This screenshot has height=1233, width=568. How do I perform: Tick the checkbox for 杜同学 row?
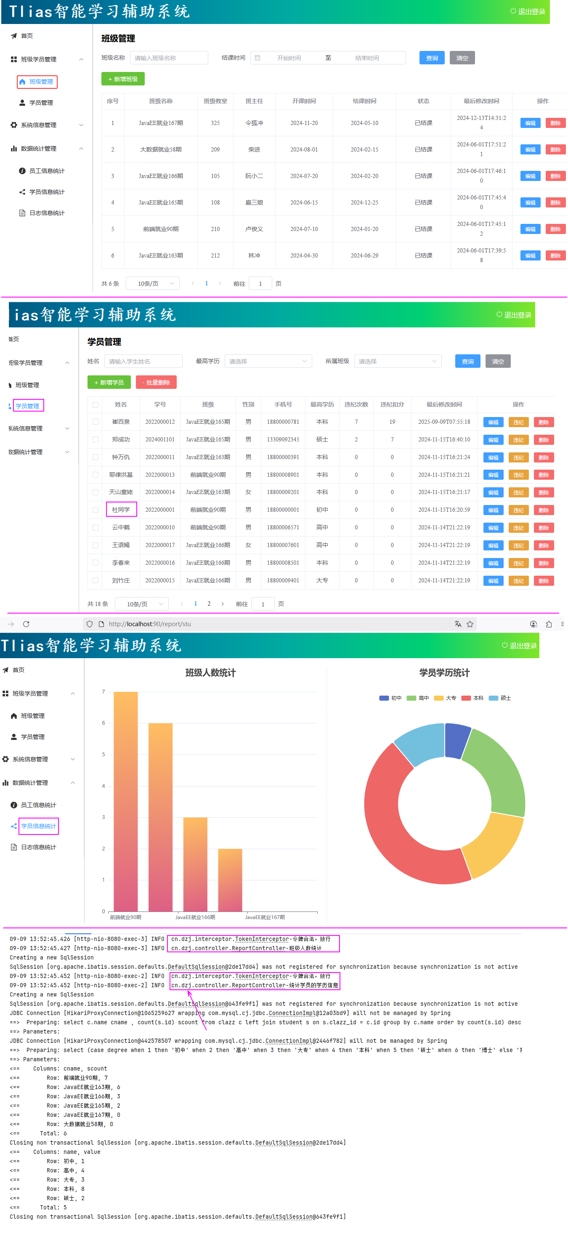click(96, 510)
